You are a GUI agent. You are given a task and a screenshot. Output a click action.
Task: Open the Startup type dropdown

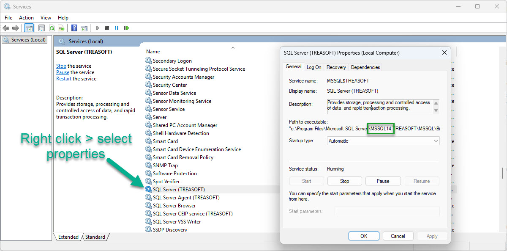(383, 141)
